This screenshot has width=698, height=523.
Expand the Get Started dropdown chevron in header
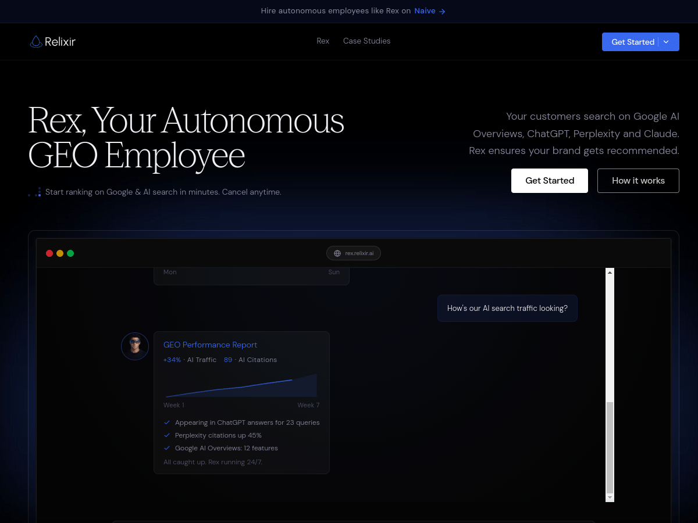(667, 42)
